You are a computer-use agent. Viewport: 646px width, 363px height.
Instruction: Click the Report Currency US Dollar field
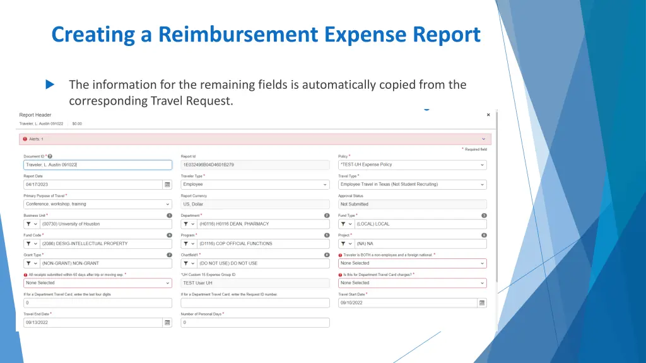point(255,204)
